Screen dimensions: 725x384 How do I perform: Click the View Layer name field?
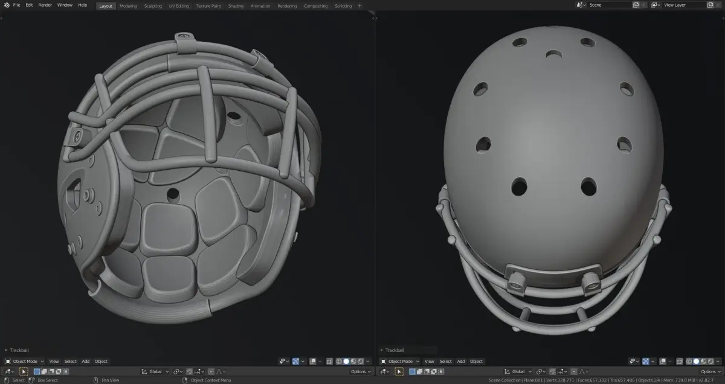coord(685,5)
